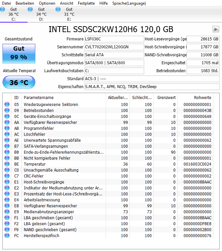Click the Aktueller column header
The image size is (222, 251).
[x=118, y=97]
